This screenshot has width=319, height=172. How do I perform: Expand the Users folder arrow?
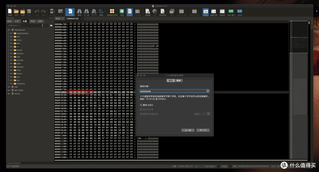pyautogui.click(x=12, y=73)
